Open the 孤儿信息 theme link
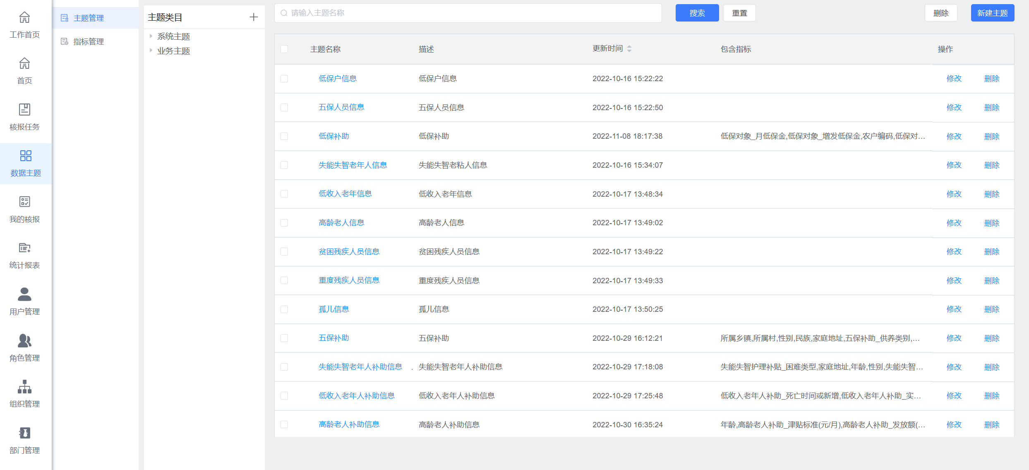 click(334, 309)
